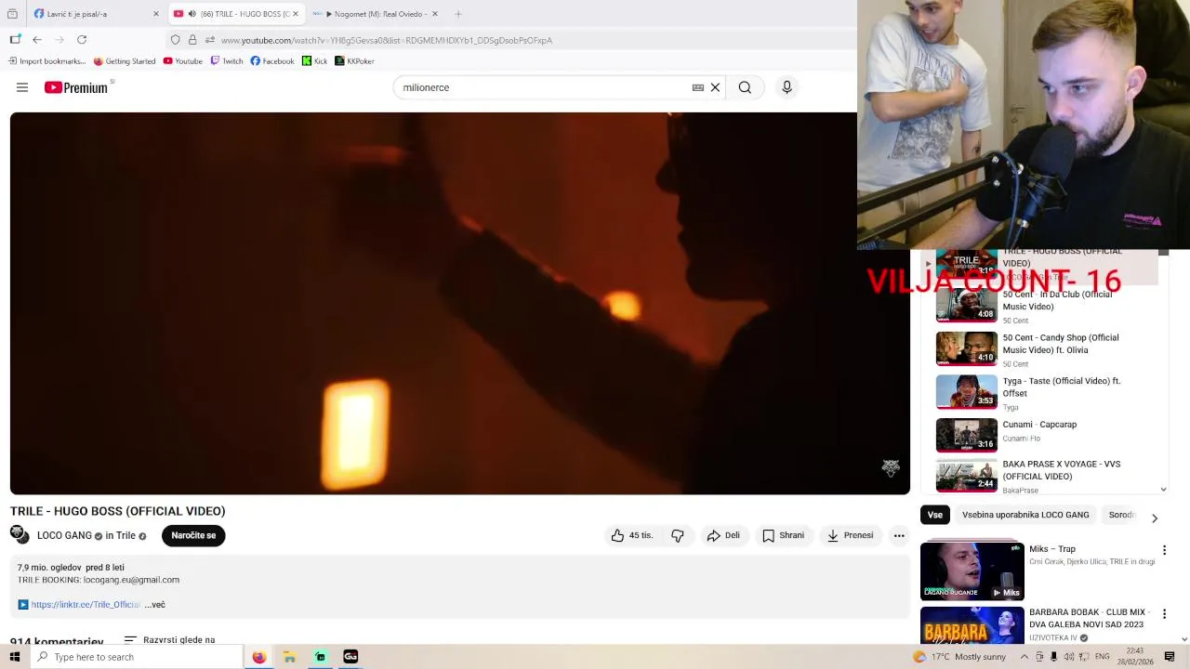Image resolution: width=1190 pixels, height=669 pixels.
Task: Open File Explorer from the taskbar
Action: 289,657
